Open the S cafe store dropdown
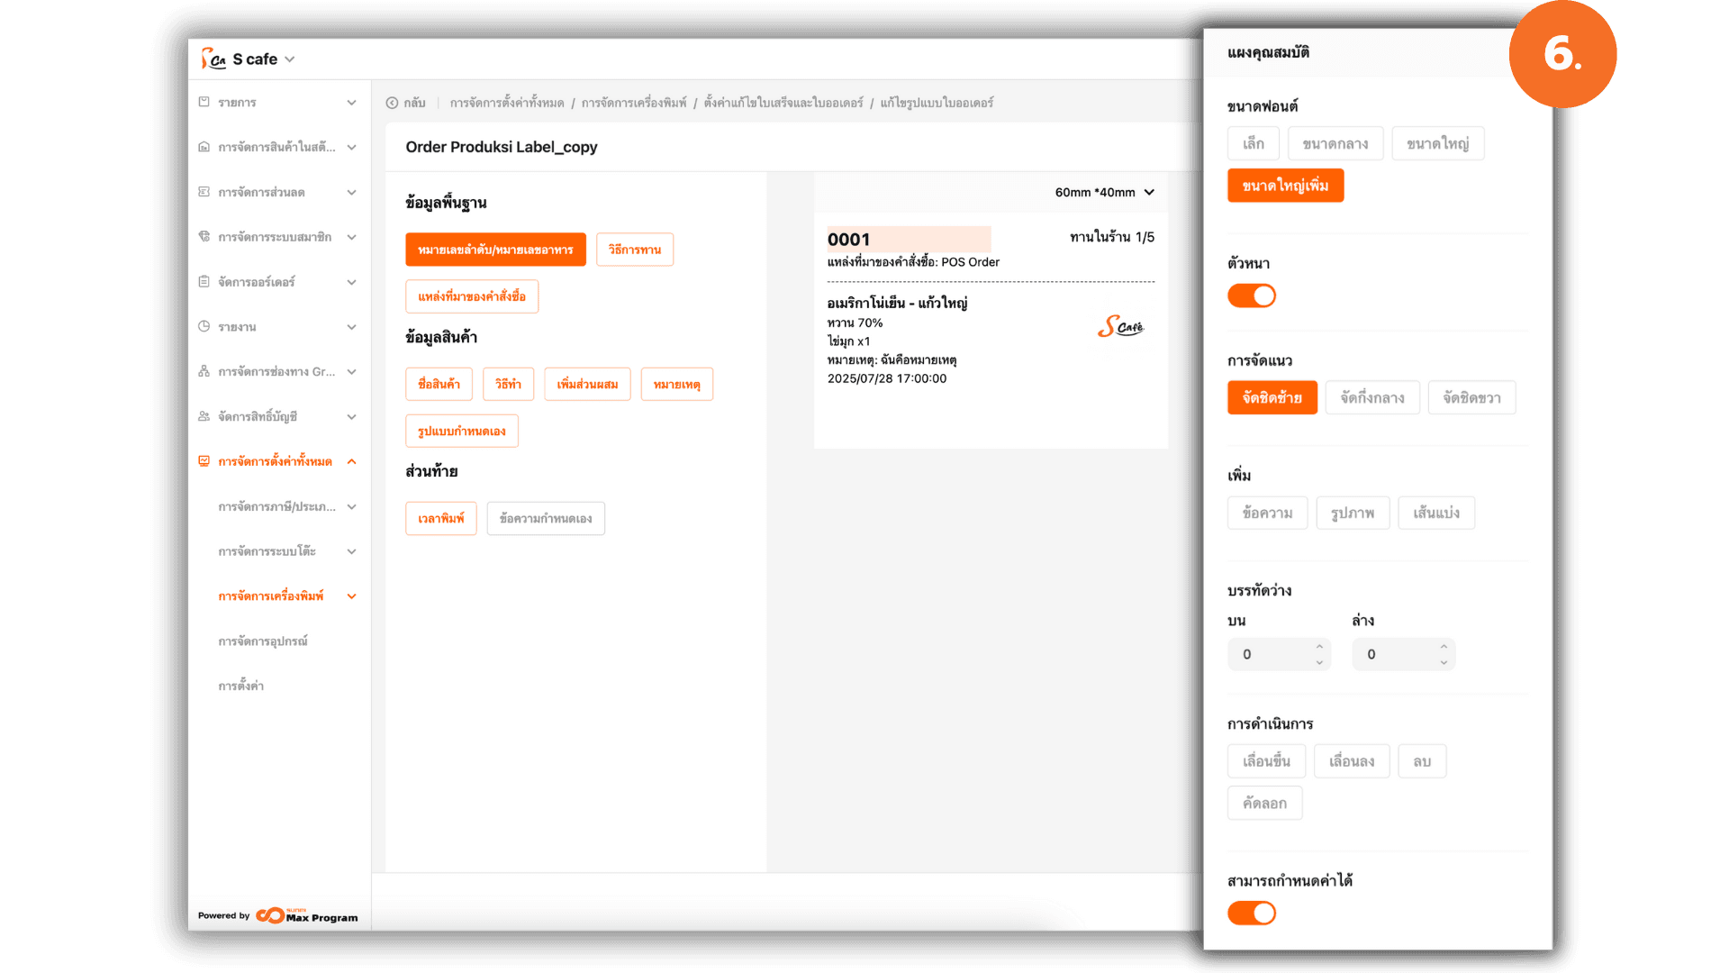Screen dimensions: 1729x973 click(x=289, y=59)
